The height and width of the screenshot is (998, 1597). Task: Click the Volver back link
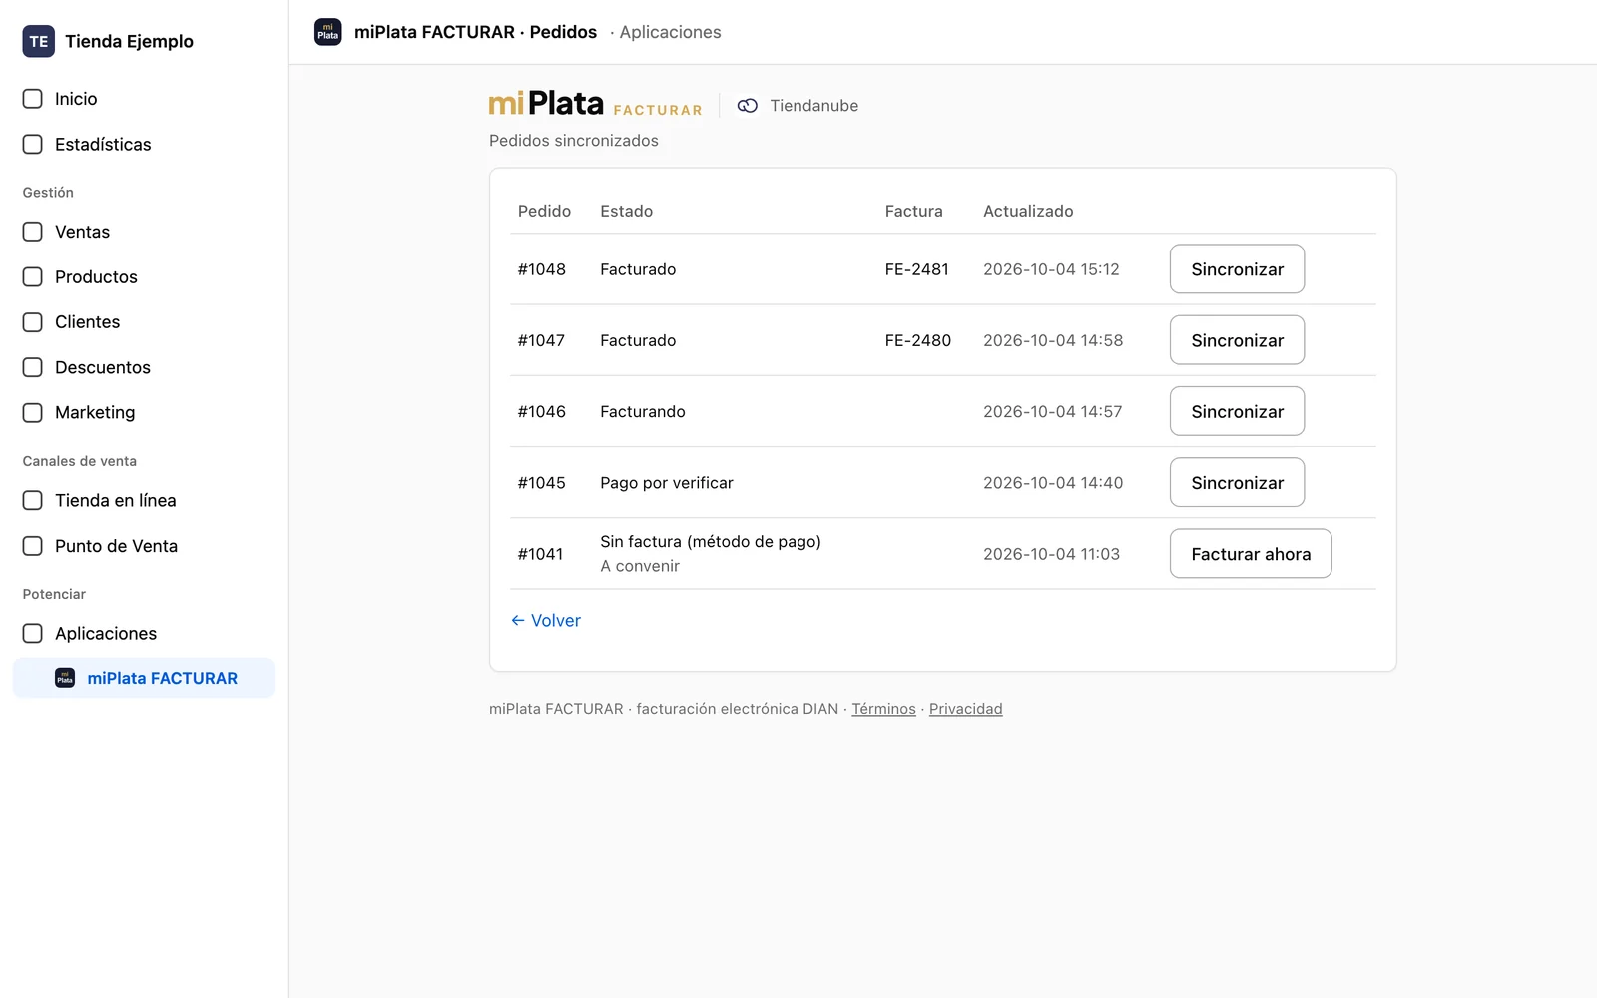546,620
